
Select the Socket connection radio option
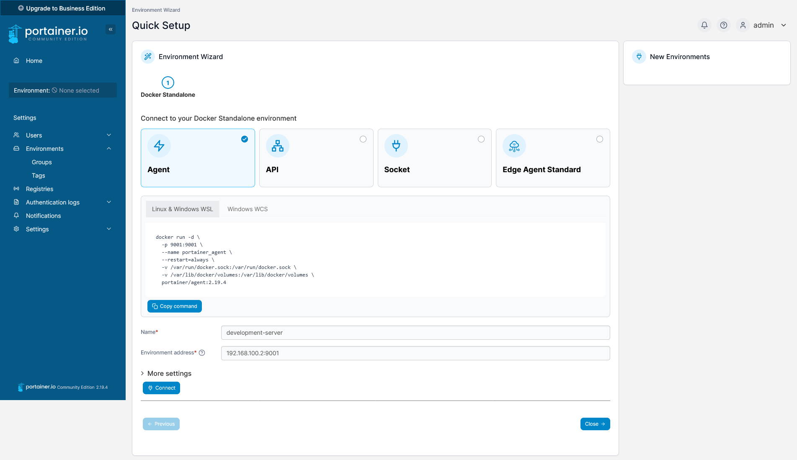pyautogui.click(x=481, y=139)
